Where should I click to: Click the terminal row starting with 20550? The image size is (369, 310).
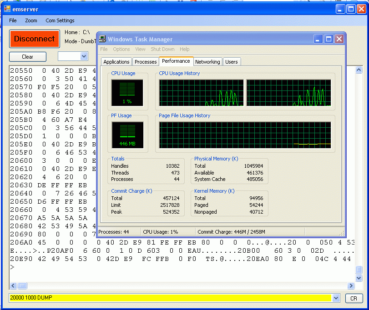[53, 70]
